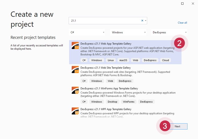Click the C# tag on WinForms template
Image resolution: width=198 pixels, height=139 pixels.
click(84, 102)
